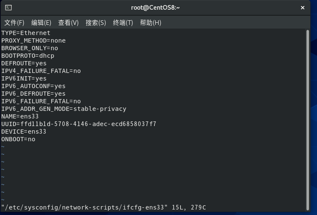Click the TYPE=Ethernet line
Image resolution: width=317 pixels, height=215 pixels.
[x=26, y=33]
